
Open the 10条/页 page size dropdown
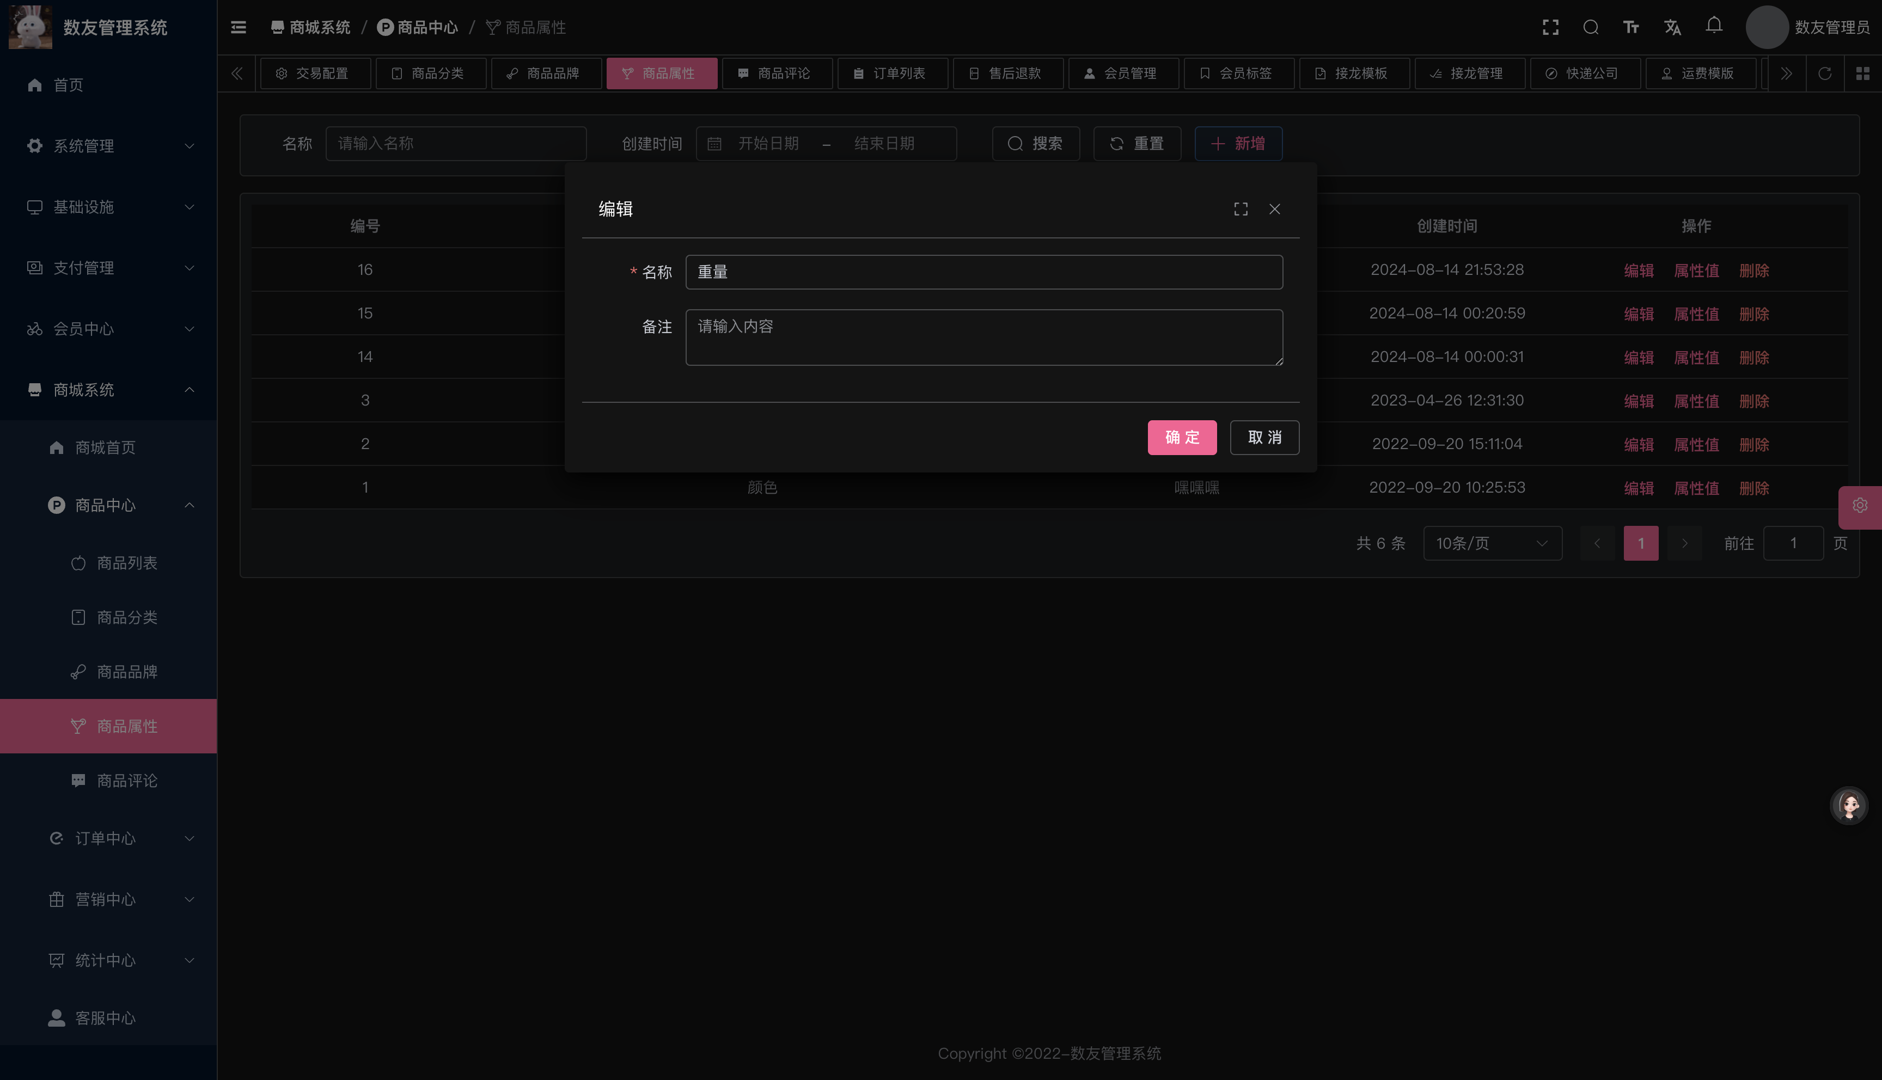click(x=1493, y=544)
